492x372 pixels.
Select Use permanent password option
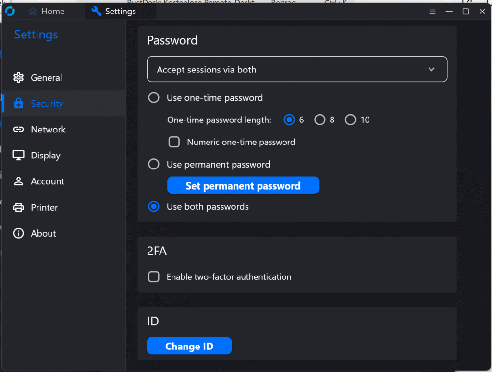pyautogui.click(x=154, y=165)
